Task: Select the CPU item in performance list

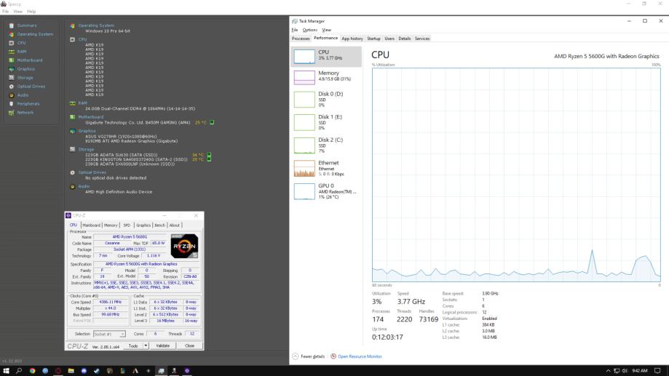Action: point(326,56)
